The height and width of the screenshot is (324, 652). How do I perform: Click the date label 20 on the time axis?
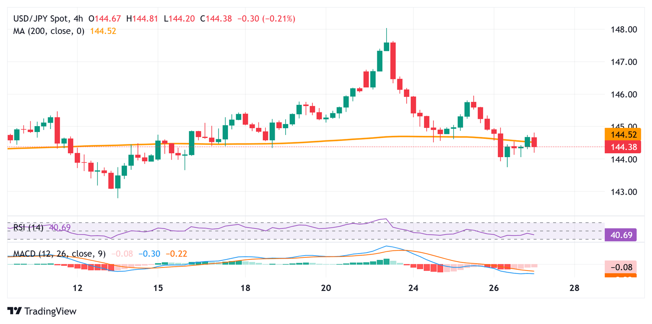[x=326, y=287]
